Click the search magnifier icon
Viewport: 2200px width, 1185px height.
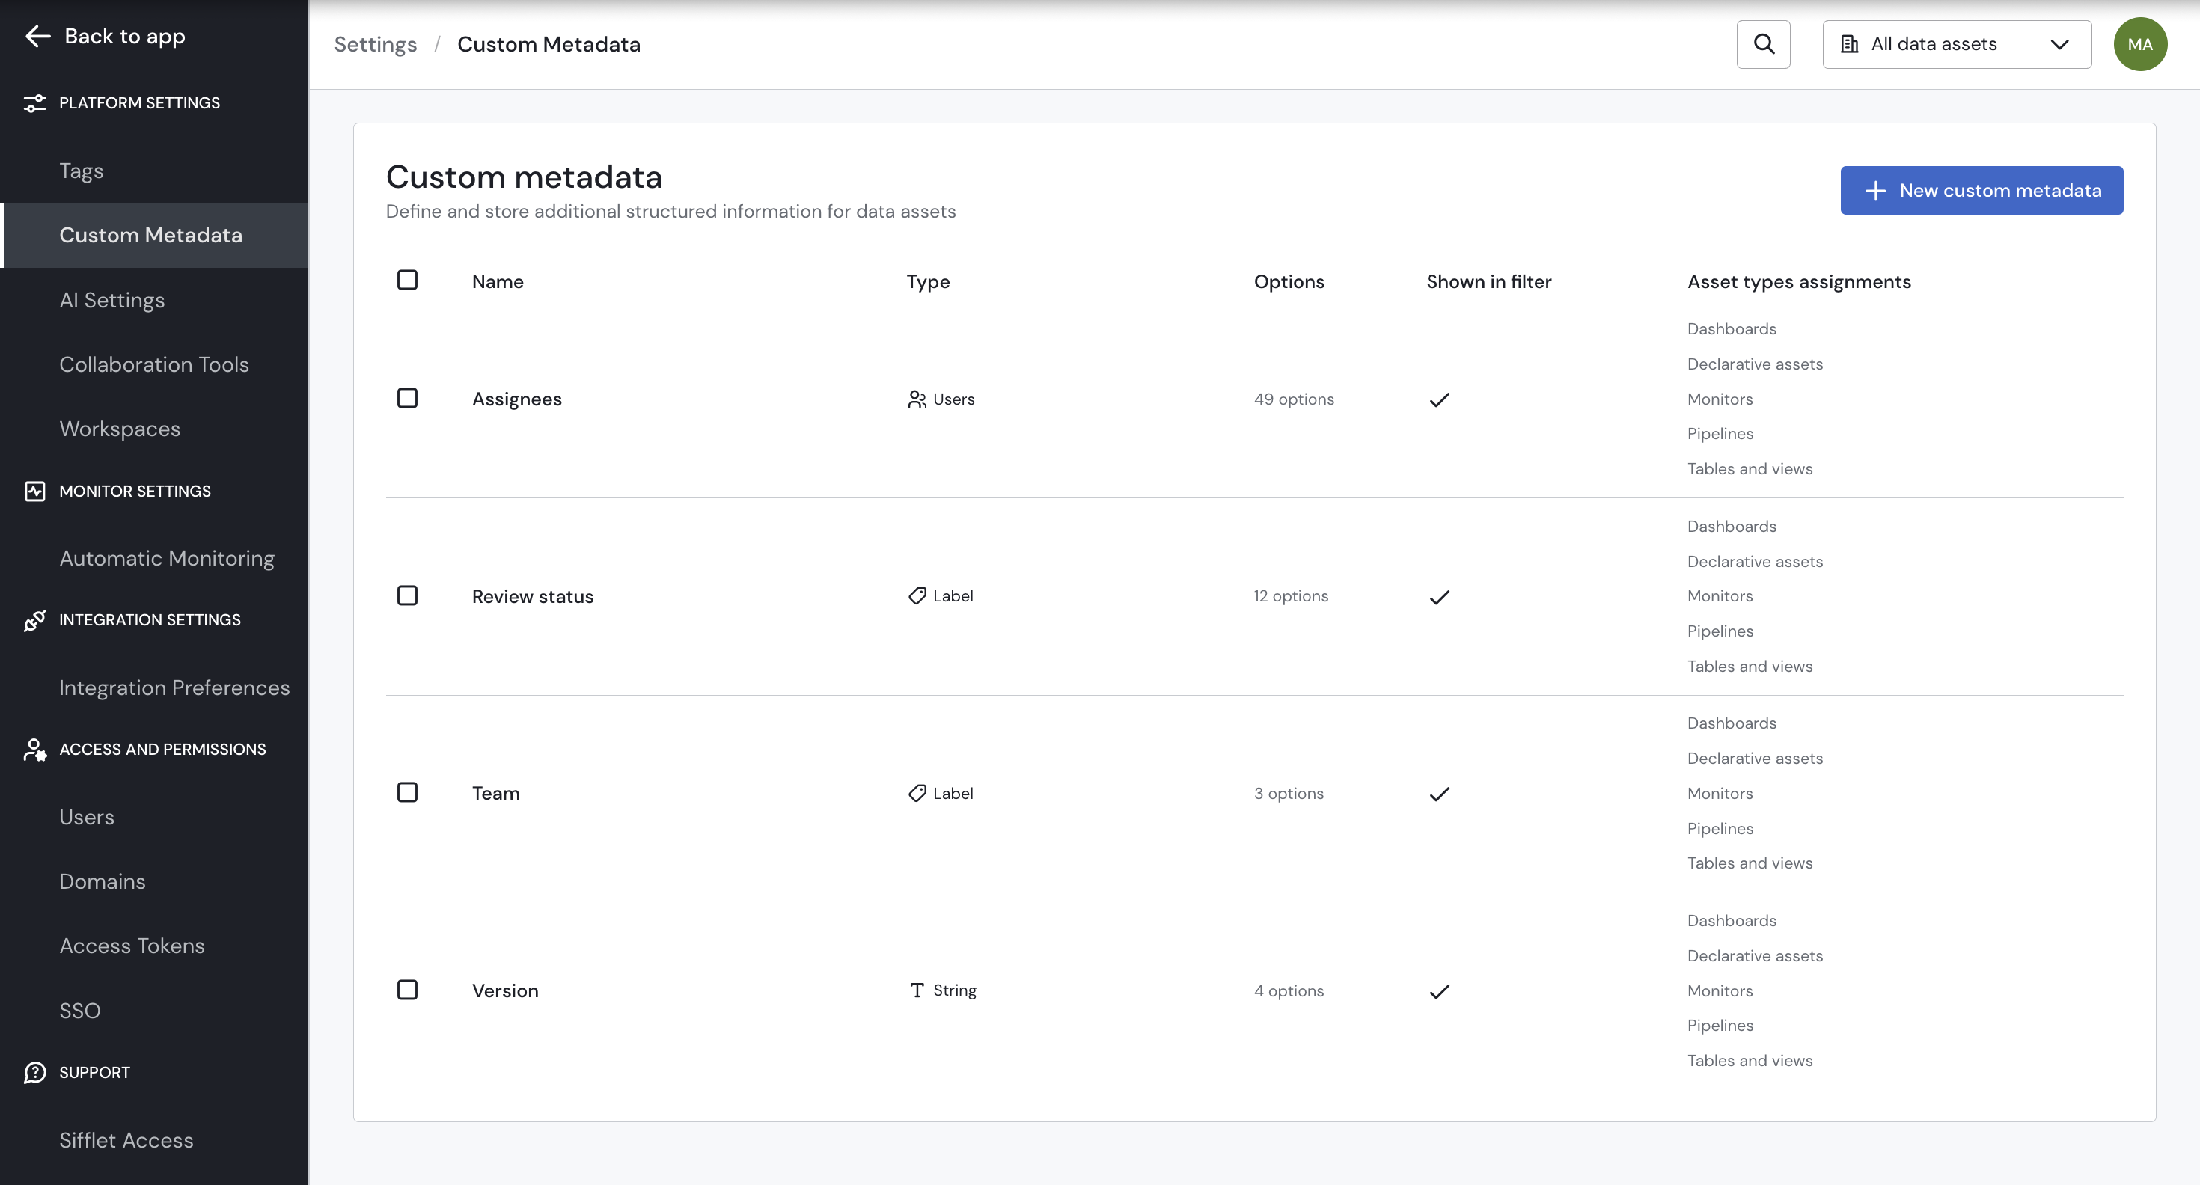point(1763,44)
